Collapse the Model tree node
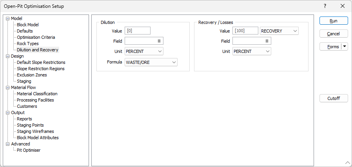The height and width of the screenshot is (167, 352). [x=8, y=19]
